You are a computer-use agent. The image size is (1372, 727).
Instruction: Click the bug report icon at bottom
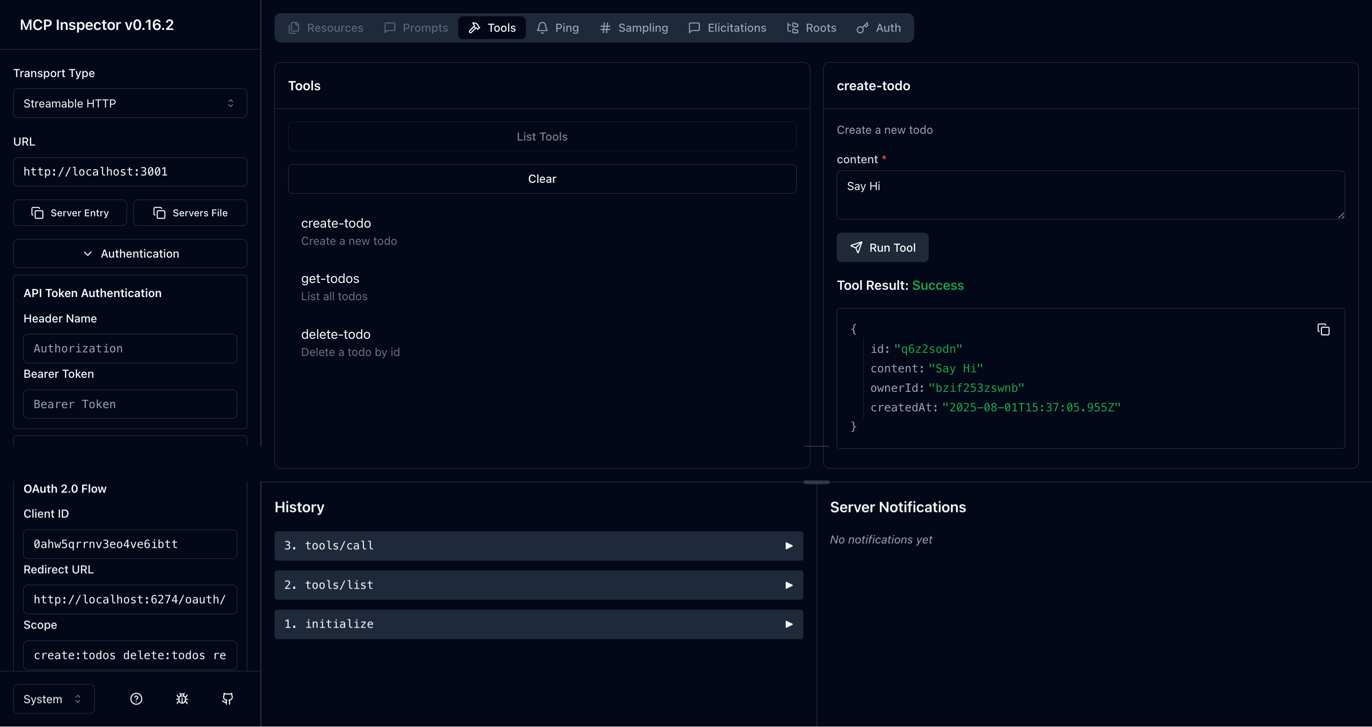181,699
